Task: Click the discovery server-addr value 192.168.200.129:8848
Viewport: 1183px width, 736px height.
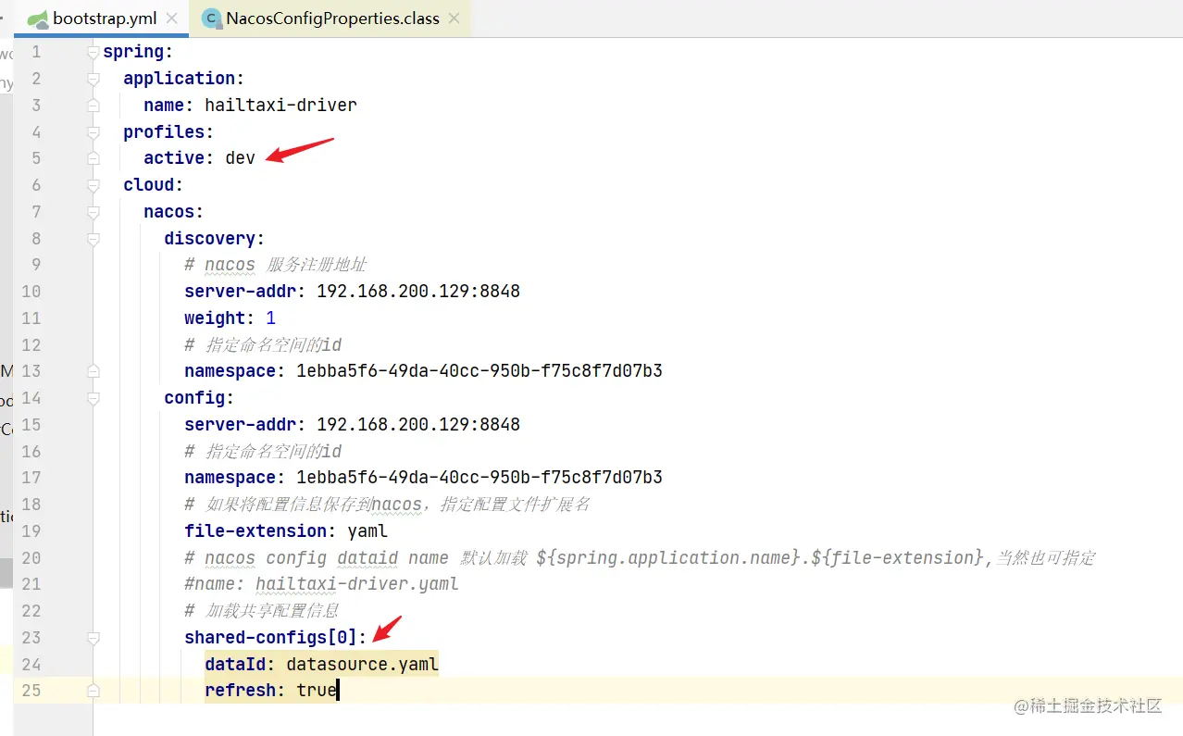Action: click(x=418, y=292)
